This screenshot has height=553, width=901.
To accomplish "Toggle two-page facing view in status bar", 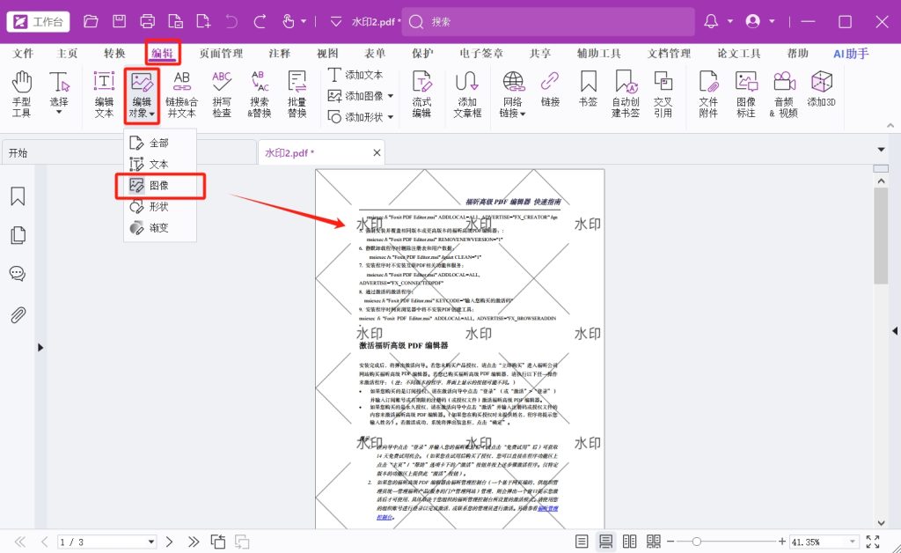I will coord(629,541).
